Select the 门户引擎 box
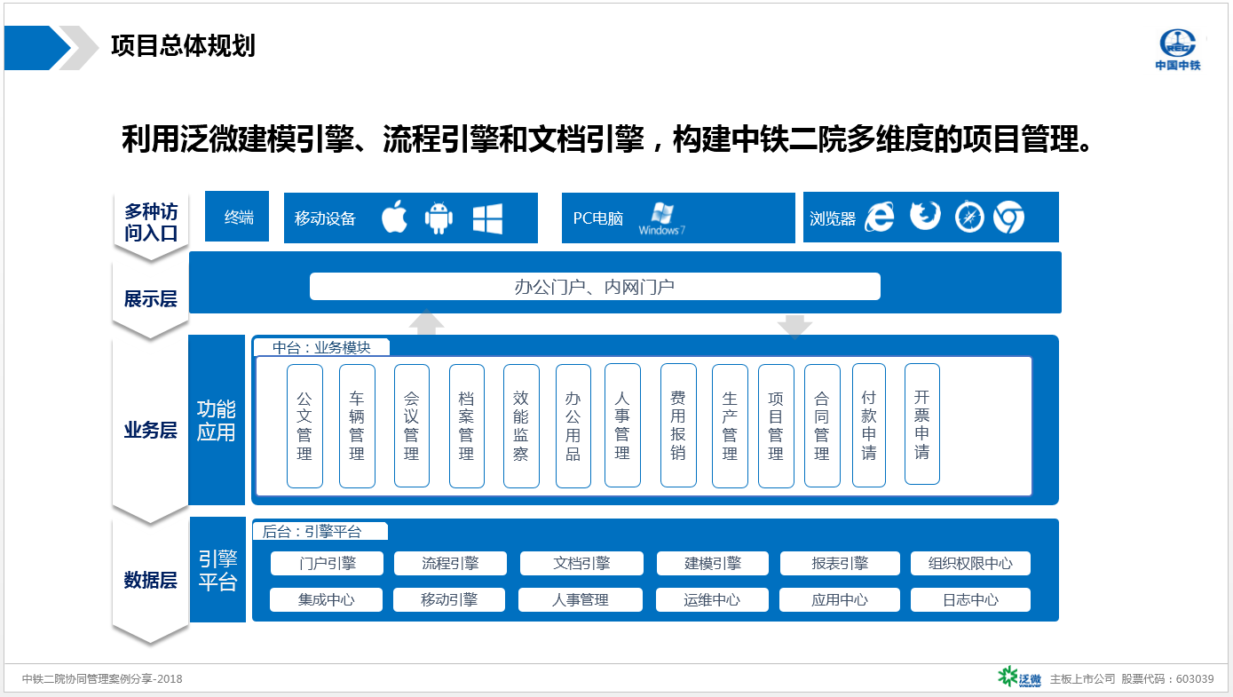This screenshot has width=1233, height=697. [327, 563]
